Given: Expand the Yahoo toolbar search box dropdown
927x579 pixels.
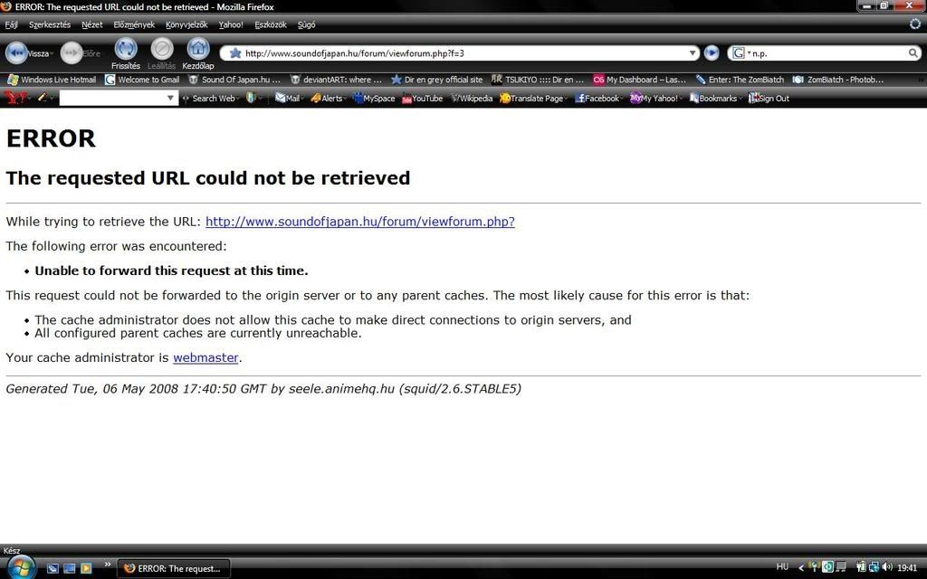Looking at the screenshot, I should [x=170, y=99].
